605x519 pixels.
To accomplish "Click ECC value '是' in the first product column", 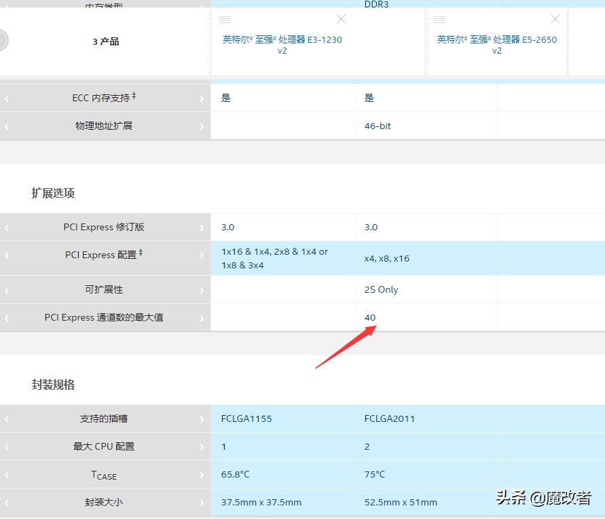I will point(225,98).
